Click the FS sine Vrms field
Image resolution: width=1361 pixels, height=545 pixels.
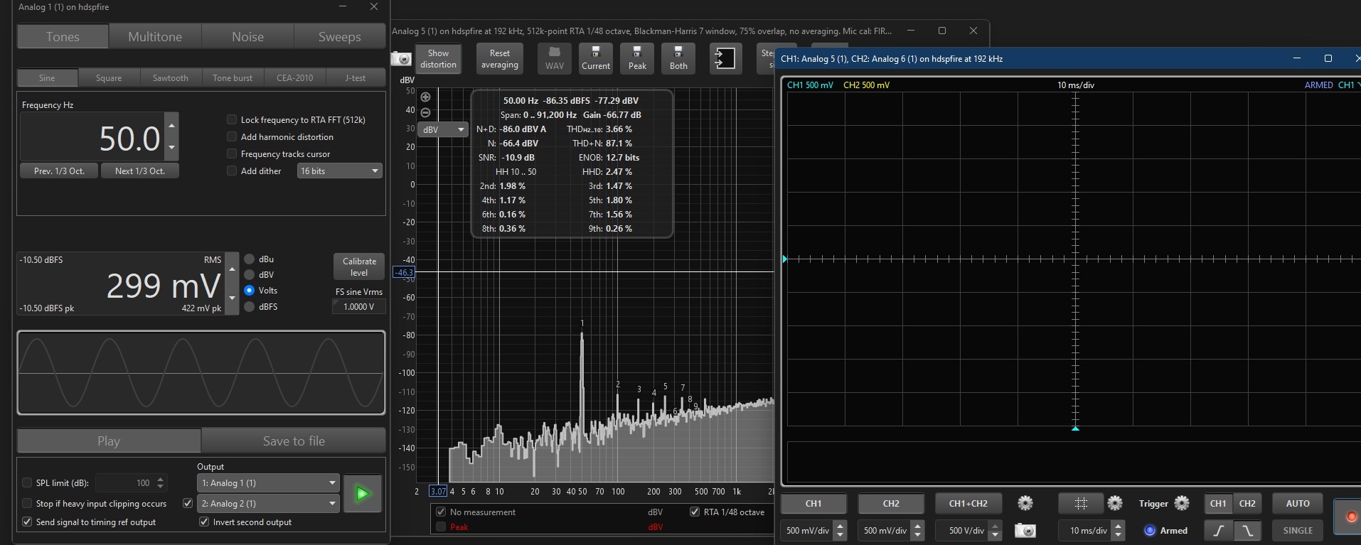359,307
